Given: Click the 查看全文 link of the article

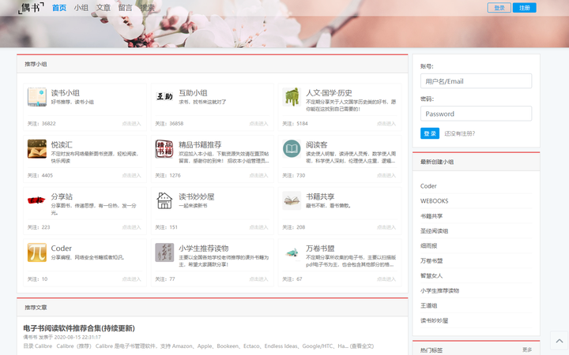Looking at the screenshot, I should coord(361,346).
